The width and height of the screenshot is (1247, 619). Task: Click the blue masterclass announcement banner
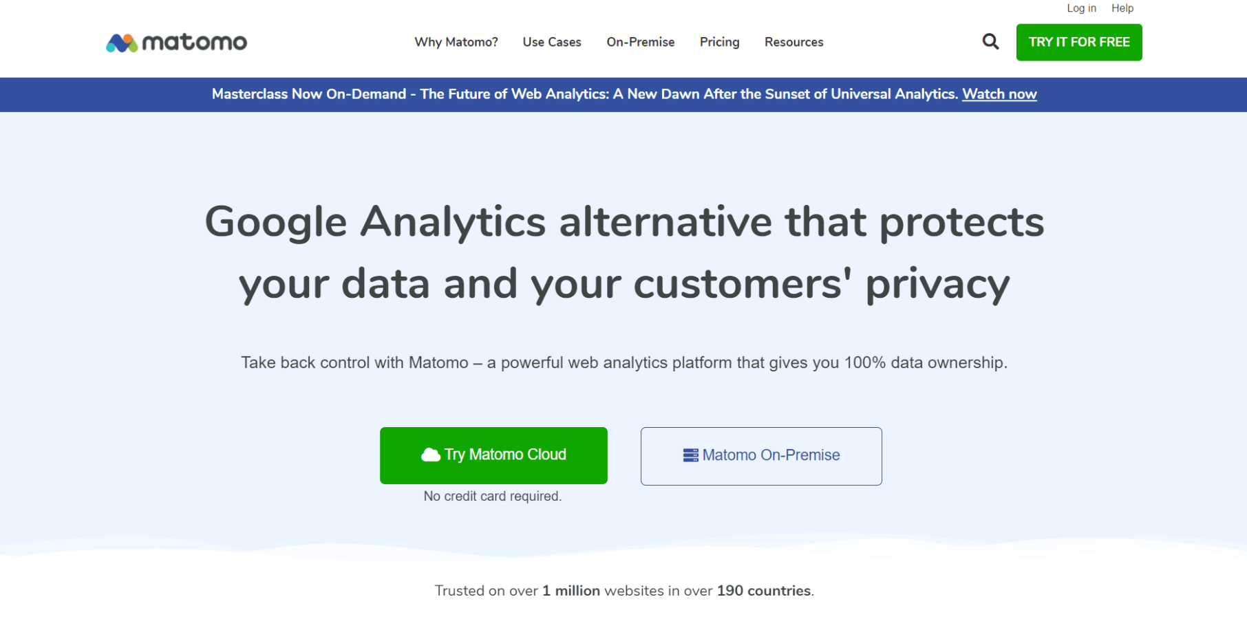[x=623, y=94]
